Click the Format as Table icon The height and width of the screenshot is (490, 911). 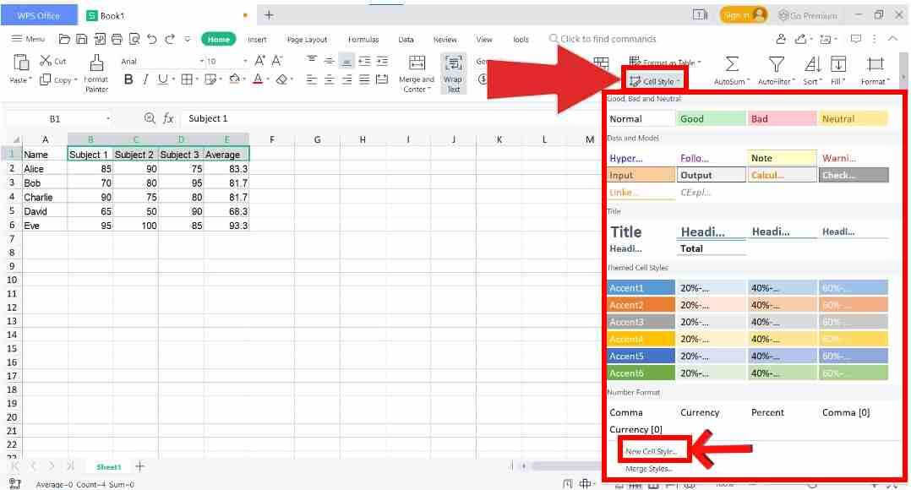668,63
